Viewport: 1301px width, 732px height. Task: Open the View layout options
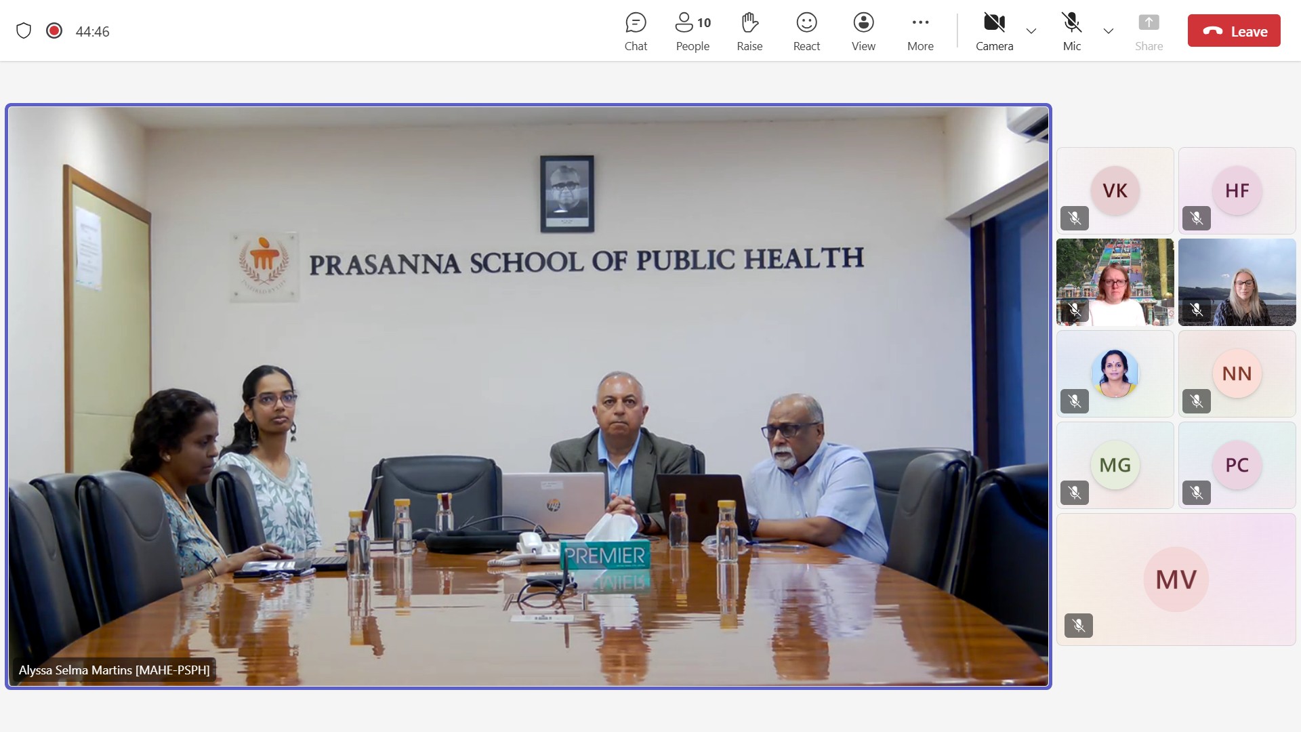(863, 31)
